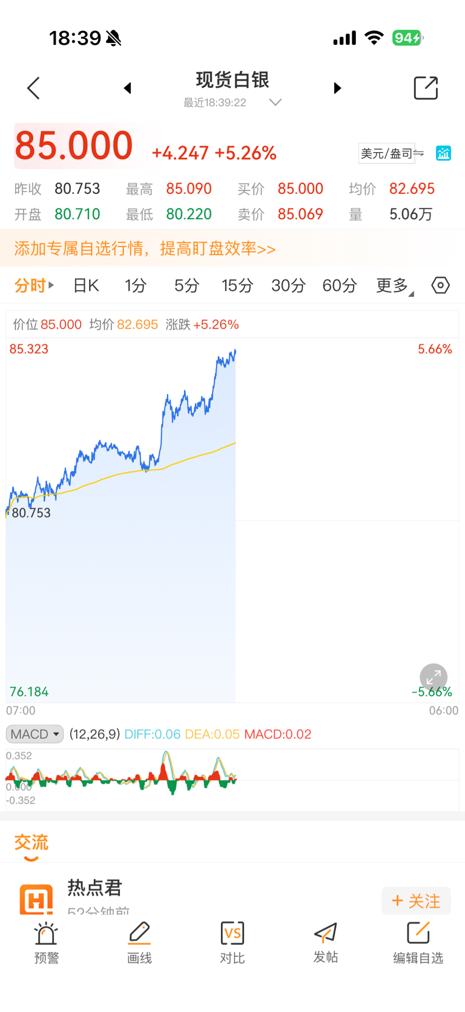Open the 画线 drawing tool
Screen dimensions: 465x1012
[x=139, y=942]
